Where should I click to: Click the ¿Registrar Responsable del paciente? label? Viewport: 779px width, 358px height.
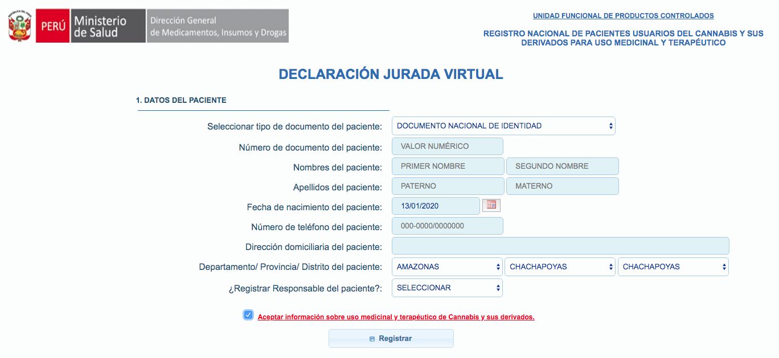coord(305,288)
